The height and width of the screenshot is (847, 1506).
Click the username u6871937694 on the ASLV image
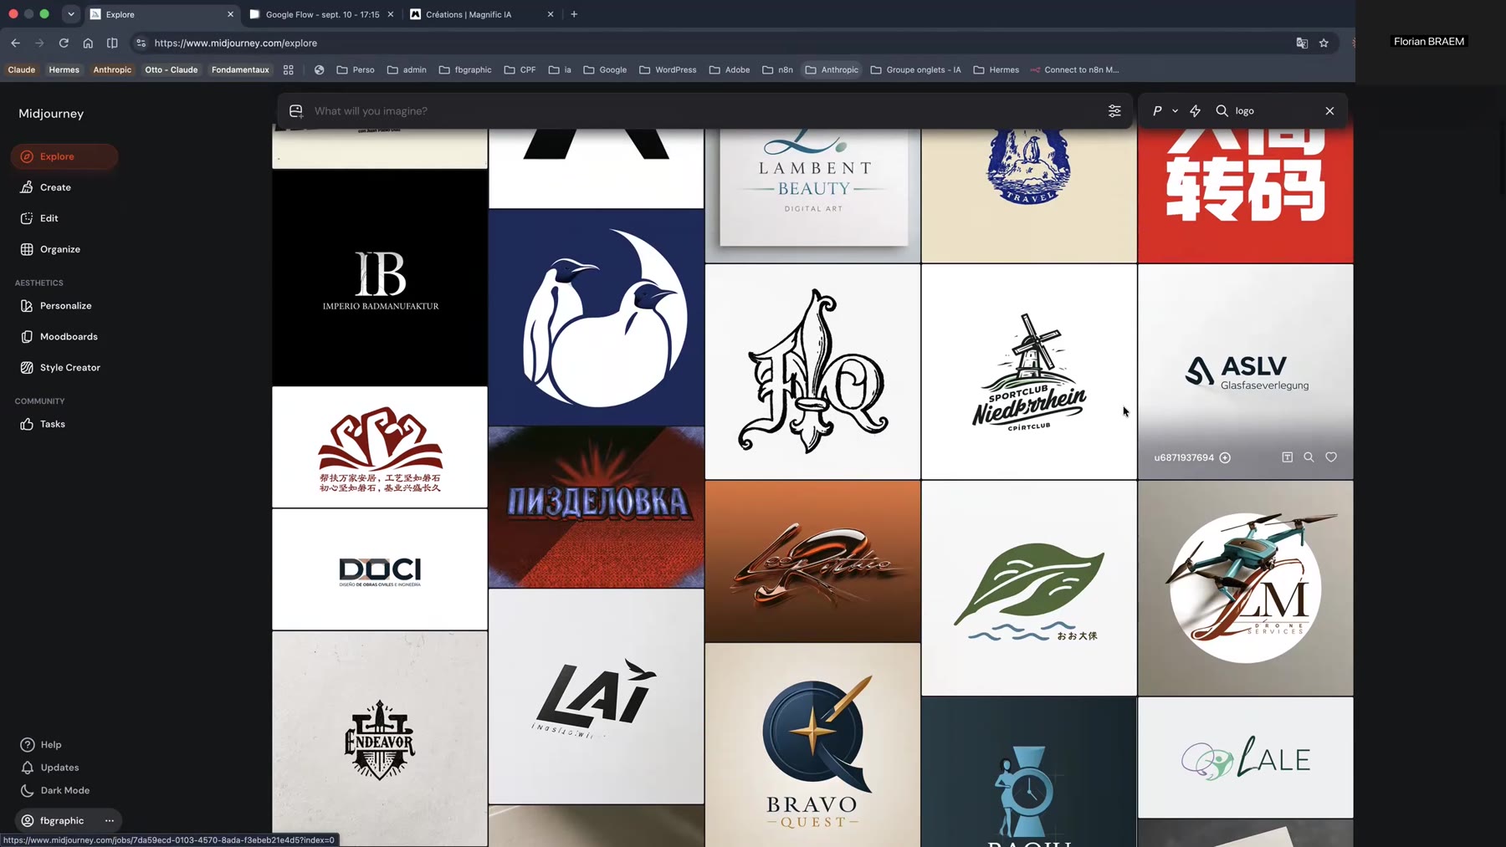click(x=1184, y=458)
